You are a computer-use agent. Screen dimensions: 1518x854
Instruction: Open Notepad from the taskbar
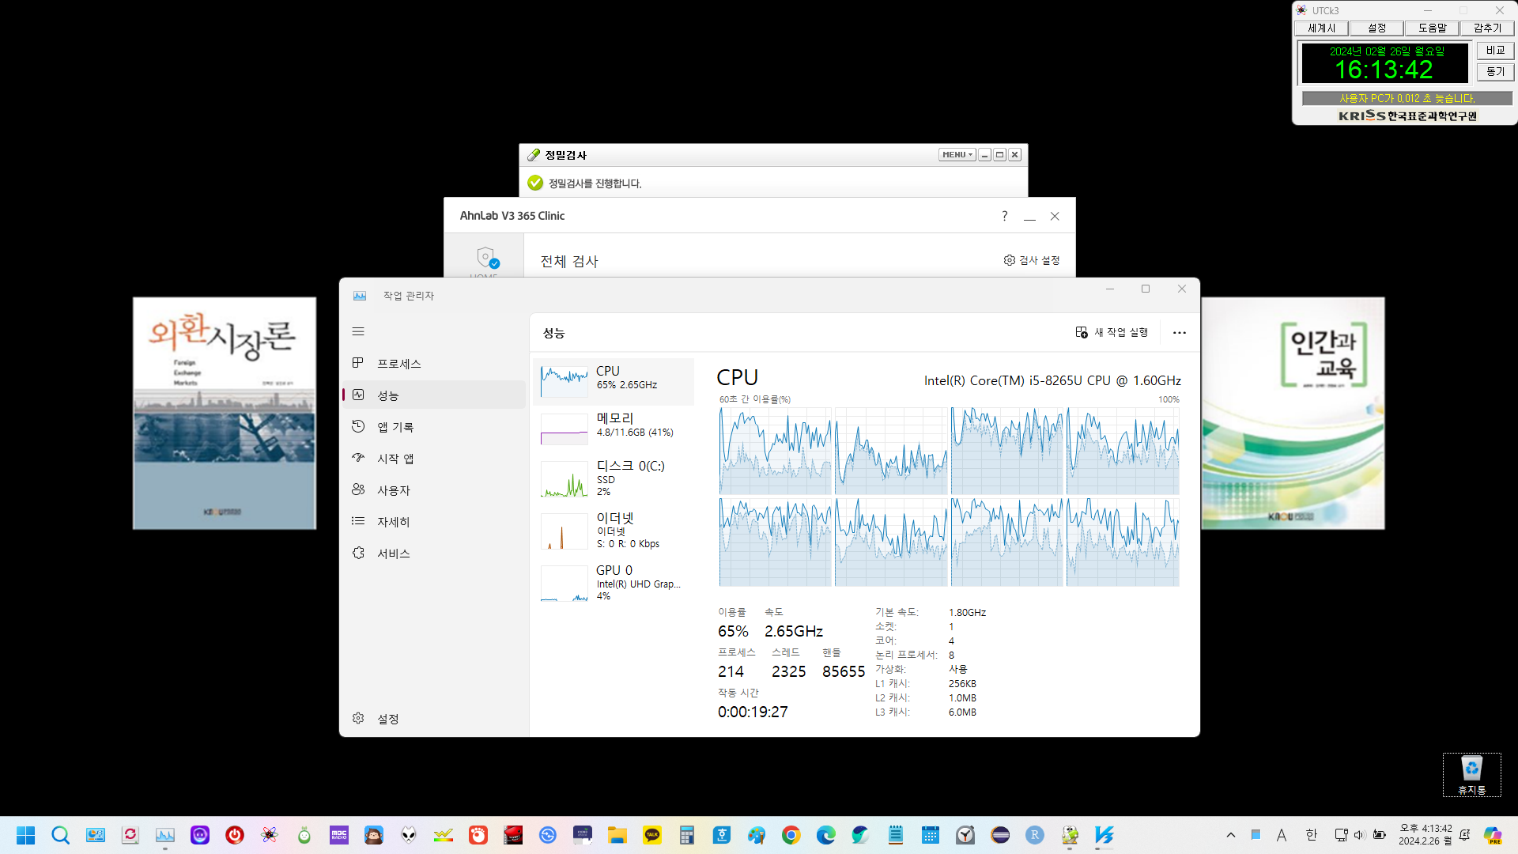(x=896, y=835)
